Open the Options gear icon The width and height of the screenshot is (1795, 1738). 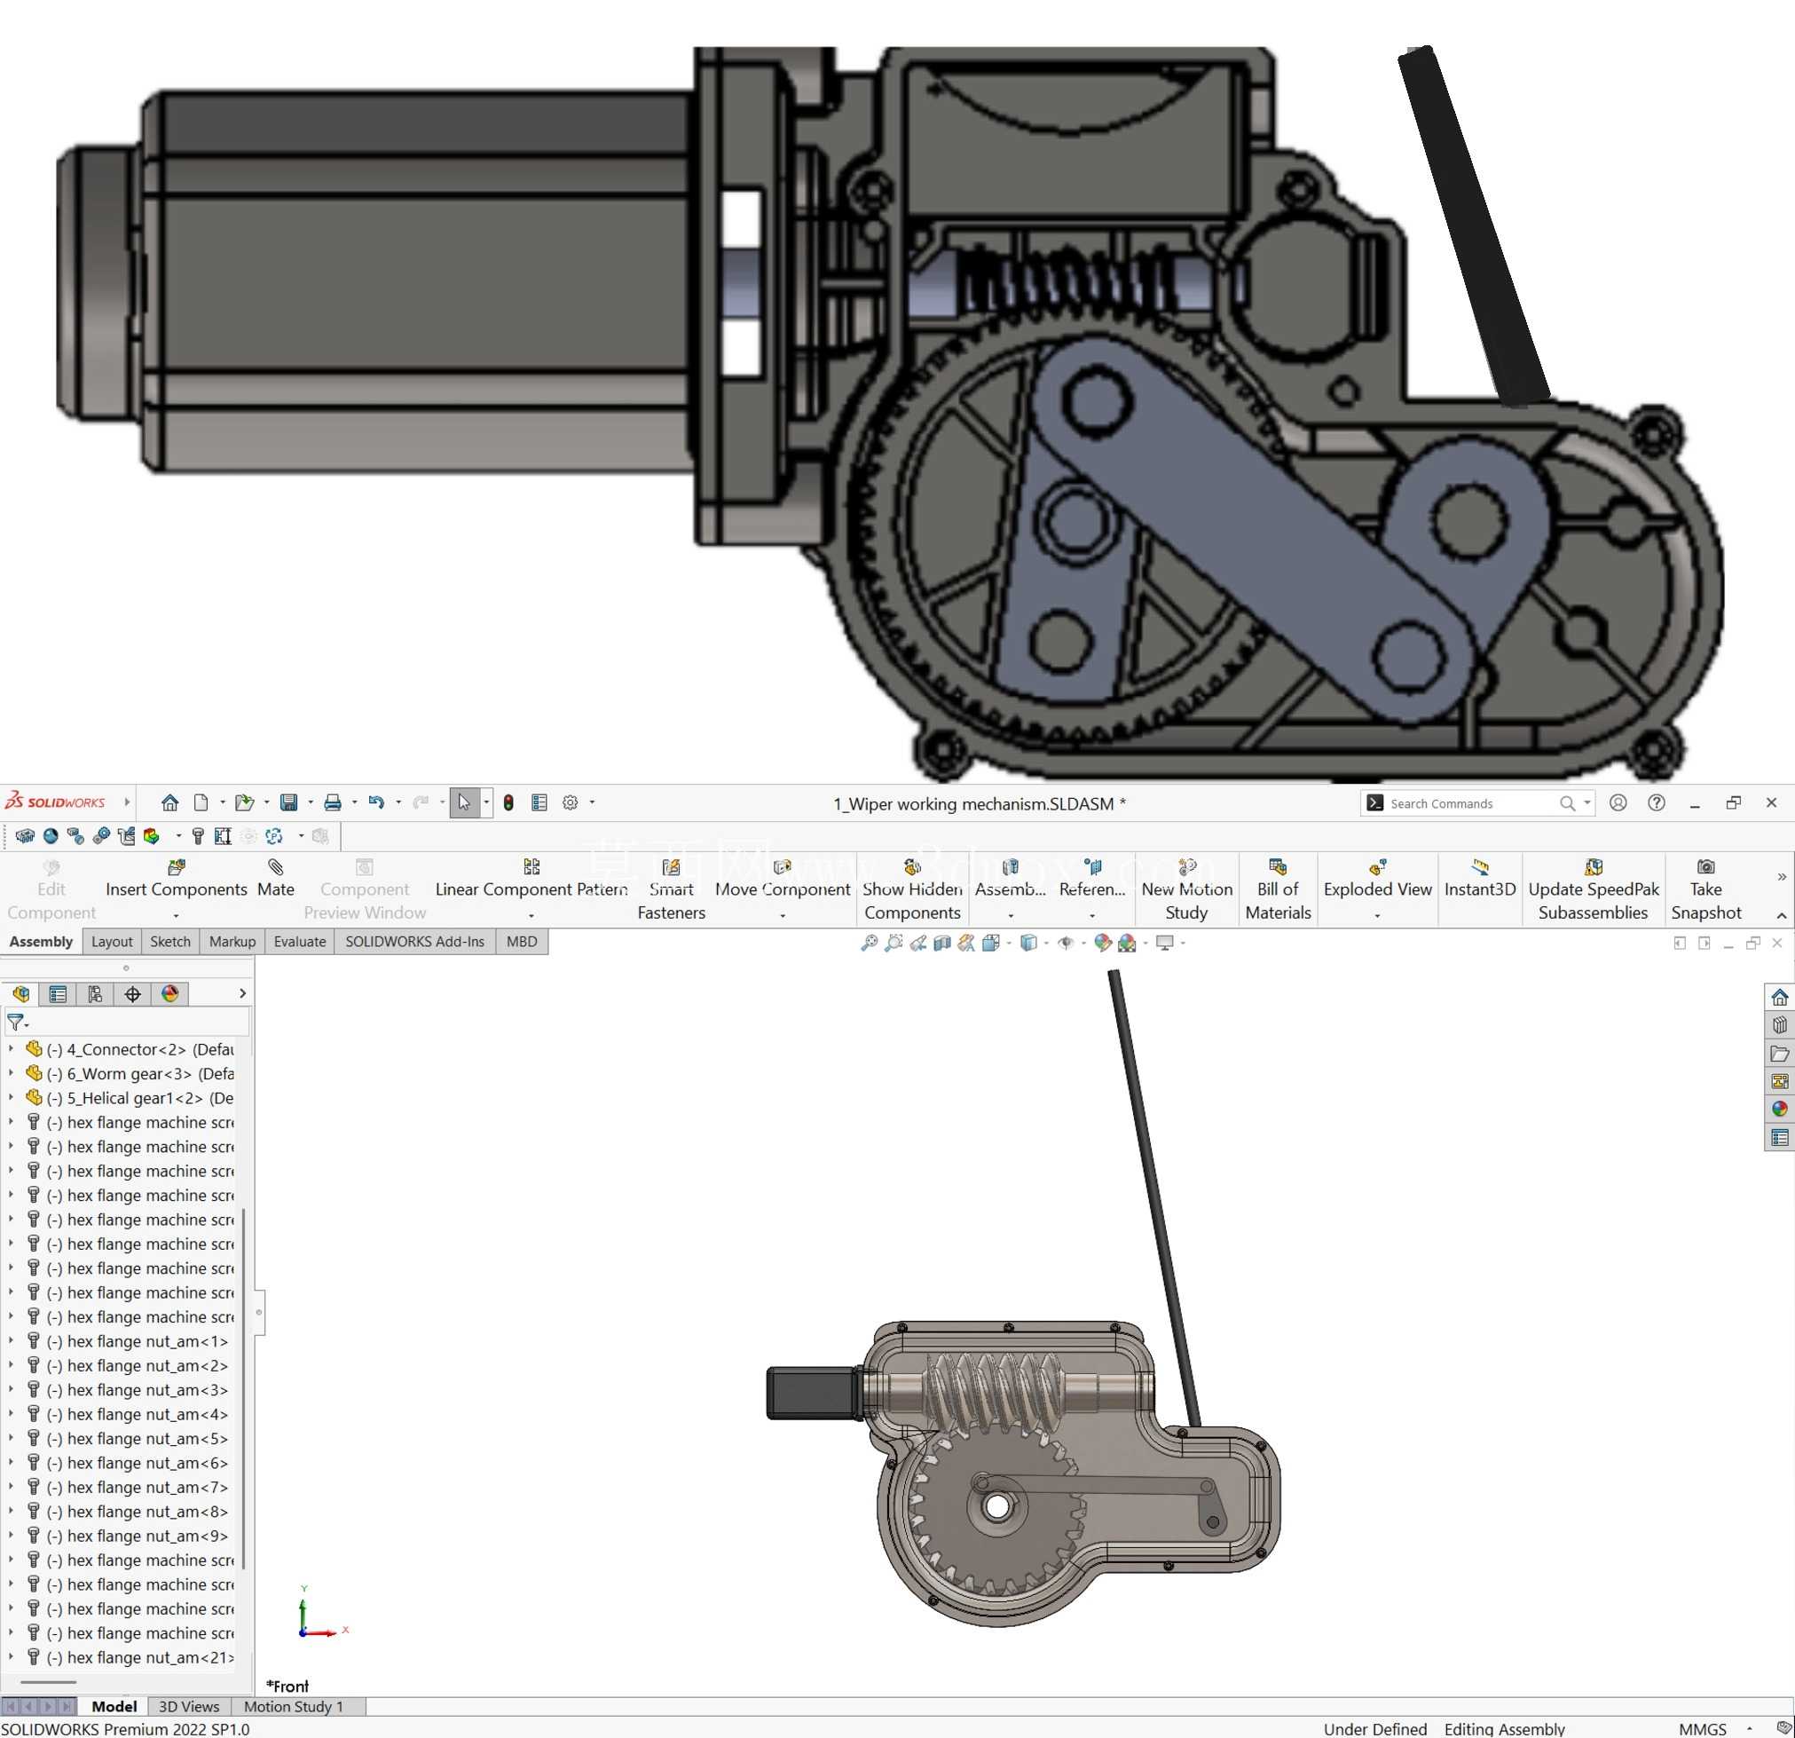coord(570,802)
